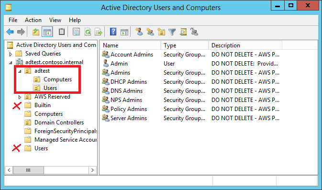Click the Refresh toolbar icon
This screenshot has width=322, height=190.
tap(88, 32)
